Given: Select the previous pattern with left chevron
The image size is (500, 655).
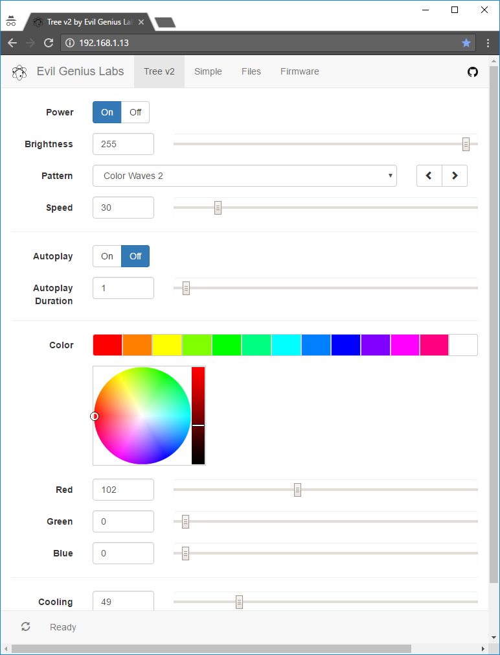Looking at the screenshot, I should click(x=429, y=176).
